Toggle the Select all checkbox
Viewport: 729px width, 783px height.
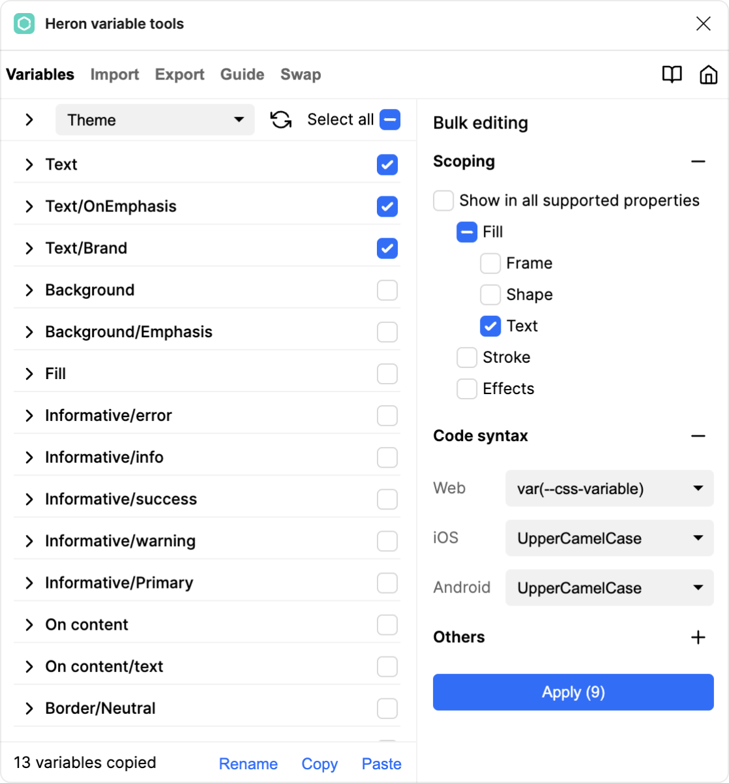pyautogui.click(x=389, y=120)
